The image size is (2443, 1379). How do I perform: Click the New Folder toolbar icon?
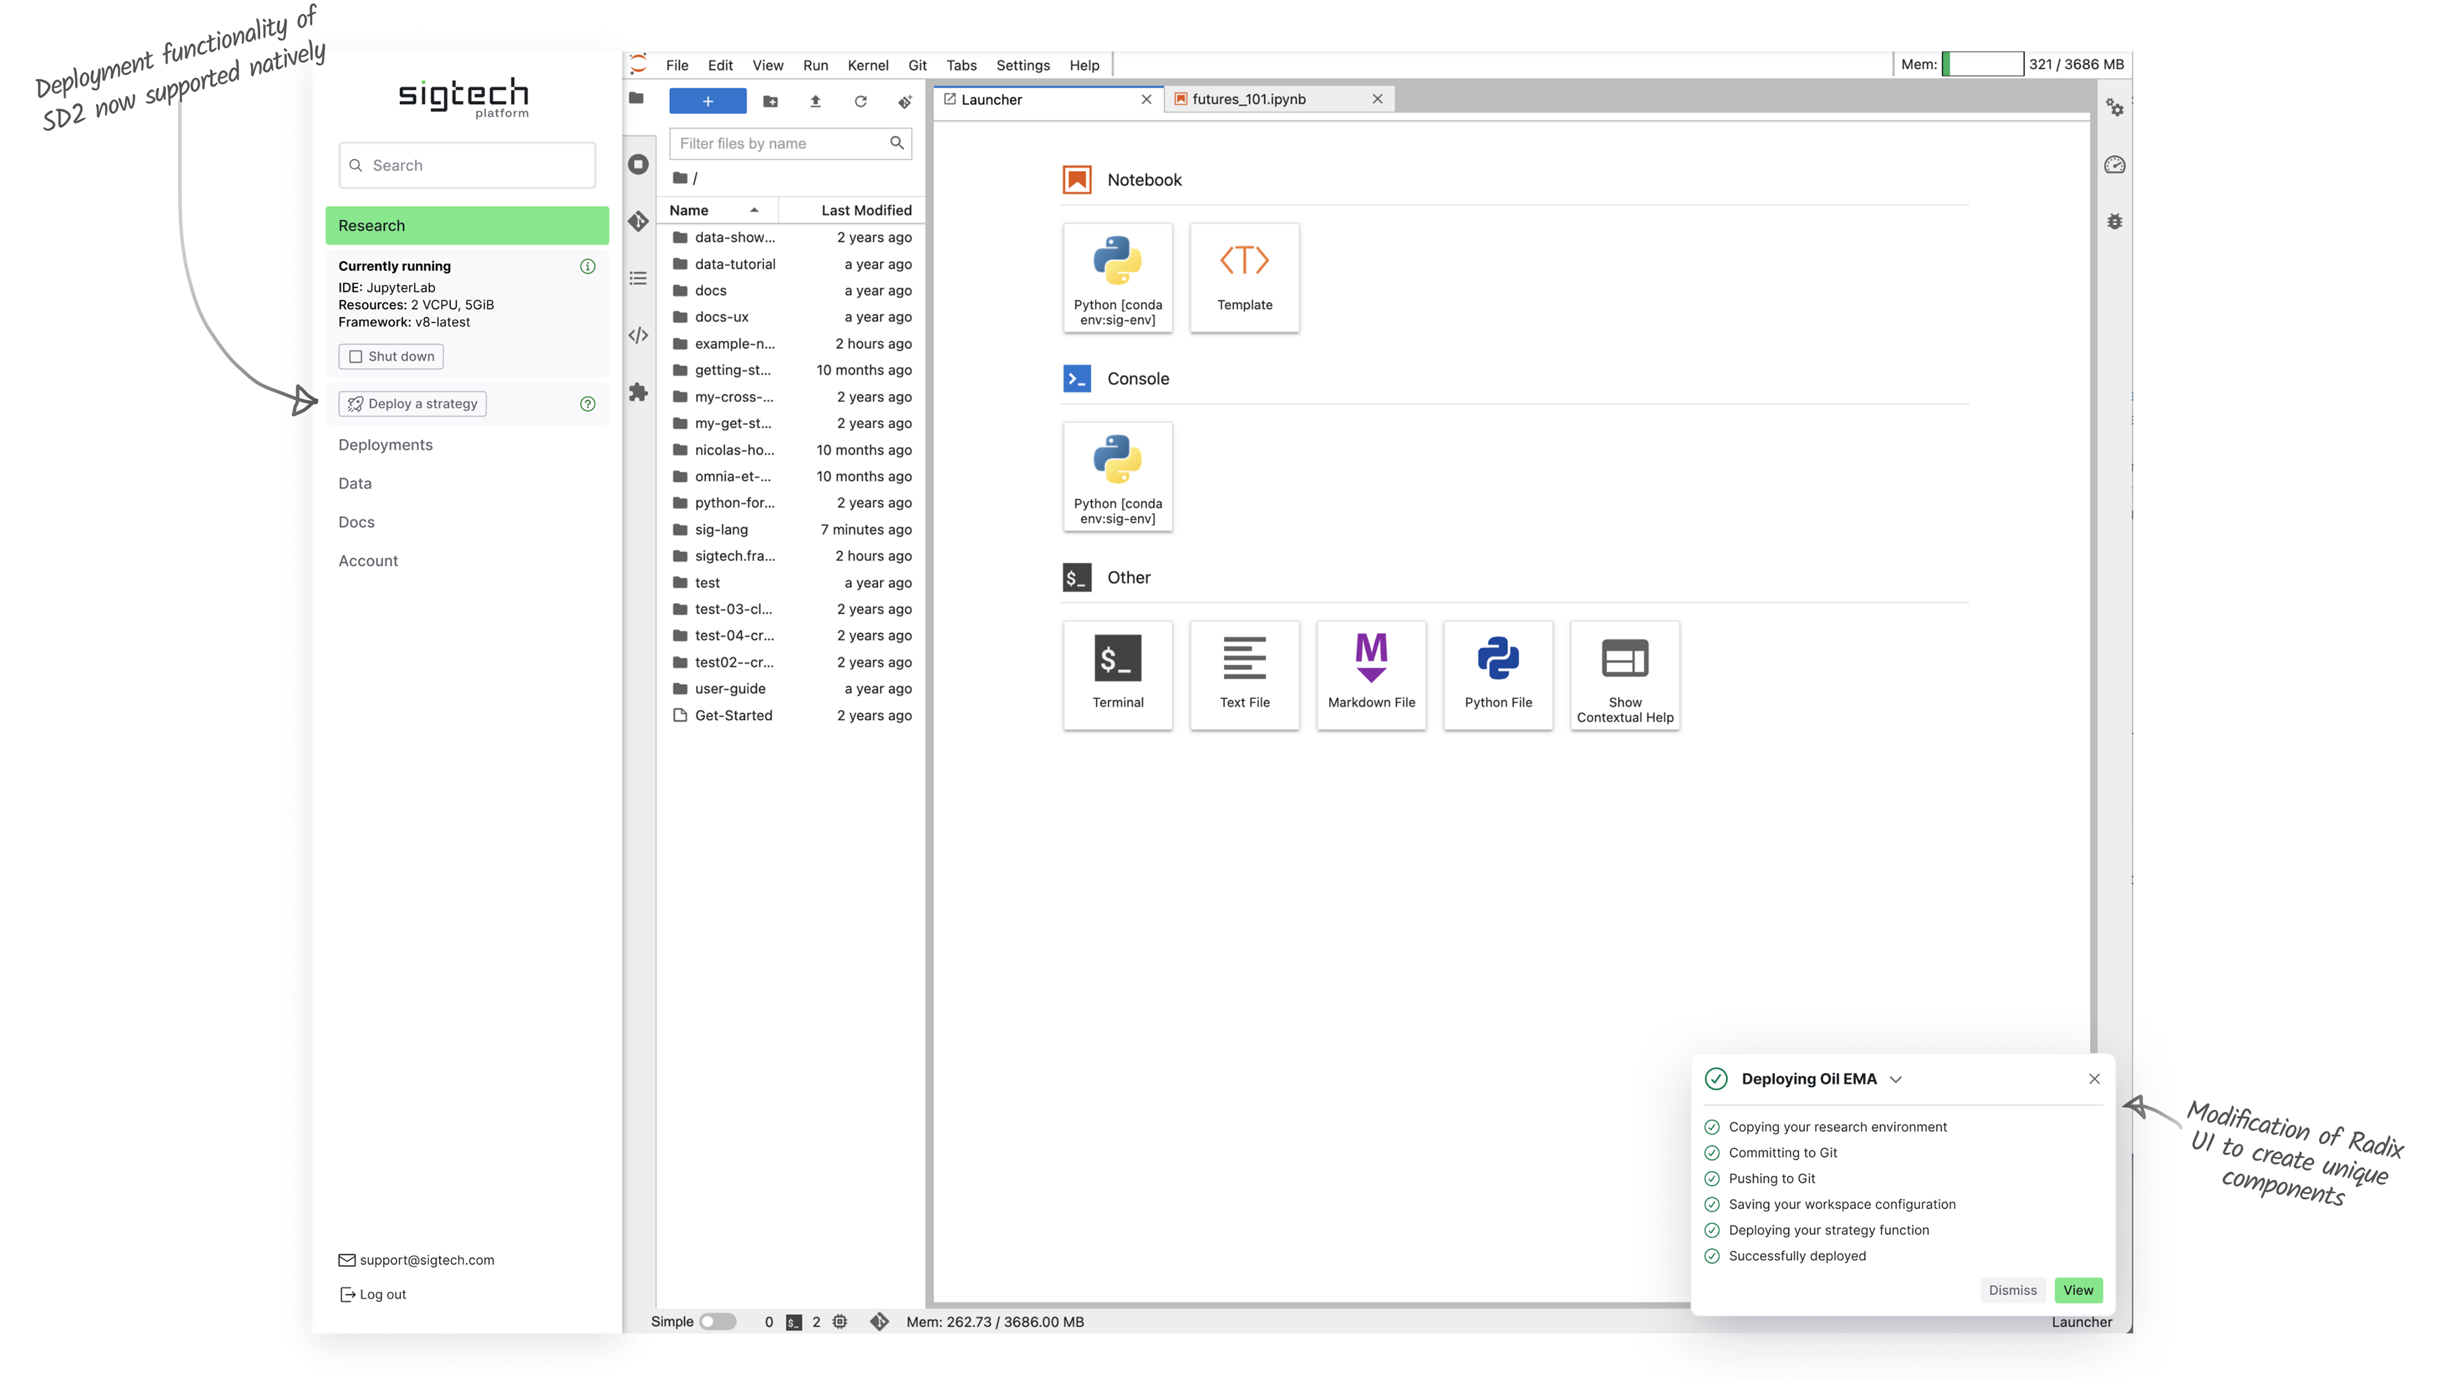click(770, 102)
